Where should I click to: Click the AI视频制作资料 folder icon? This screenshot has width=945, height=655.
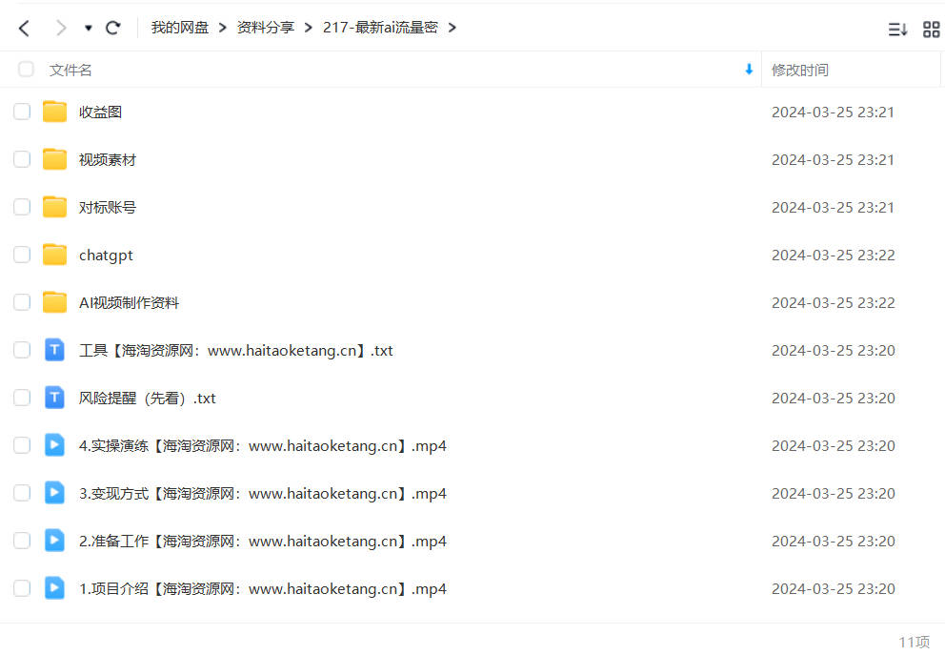tap(54, 302)
